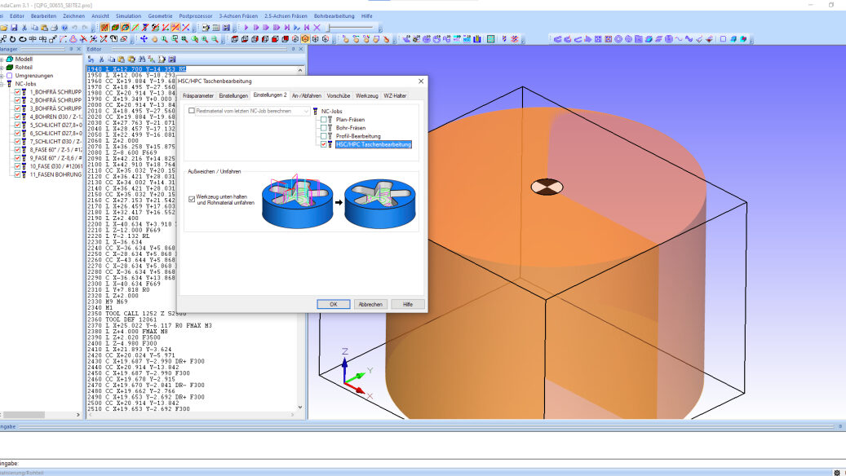Select the highlighted isometric view cube icon
The width and height of the screenshot is (846, 476).
(x=305, y=38)
